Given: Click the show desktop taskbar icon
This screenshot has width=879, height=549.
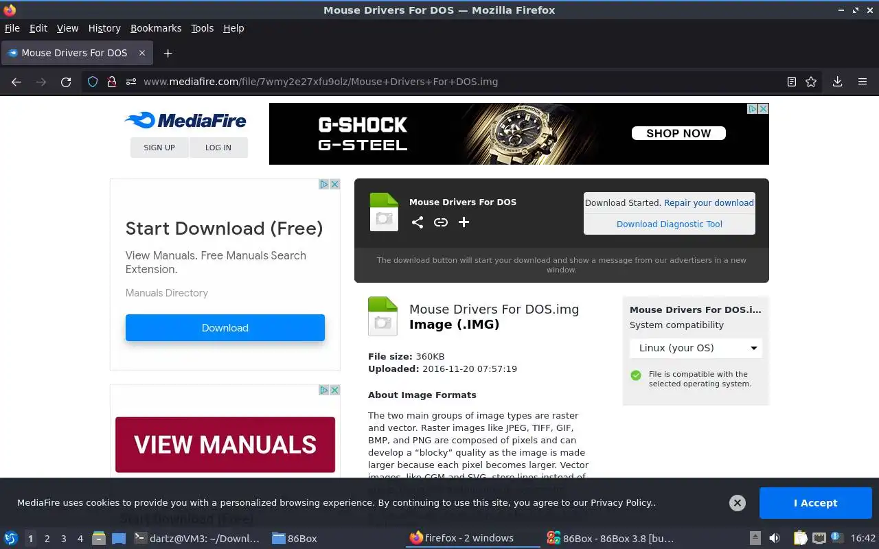Looking at the screenshot, I should [x=119, y=538].
